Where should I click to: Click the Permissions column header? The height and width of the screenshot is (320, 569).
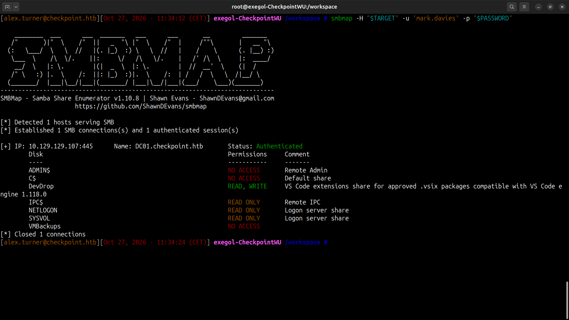(x=247, y=154)
